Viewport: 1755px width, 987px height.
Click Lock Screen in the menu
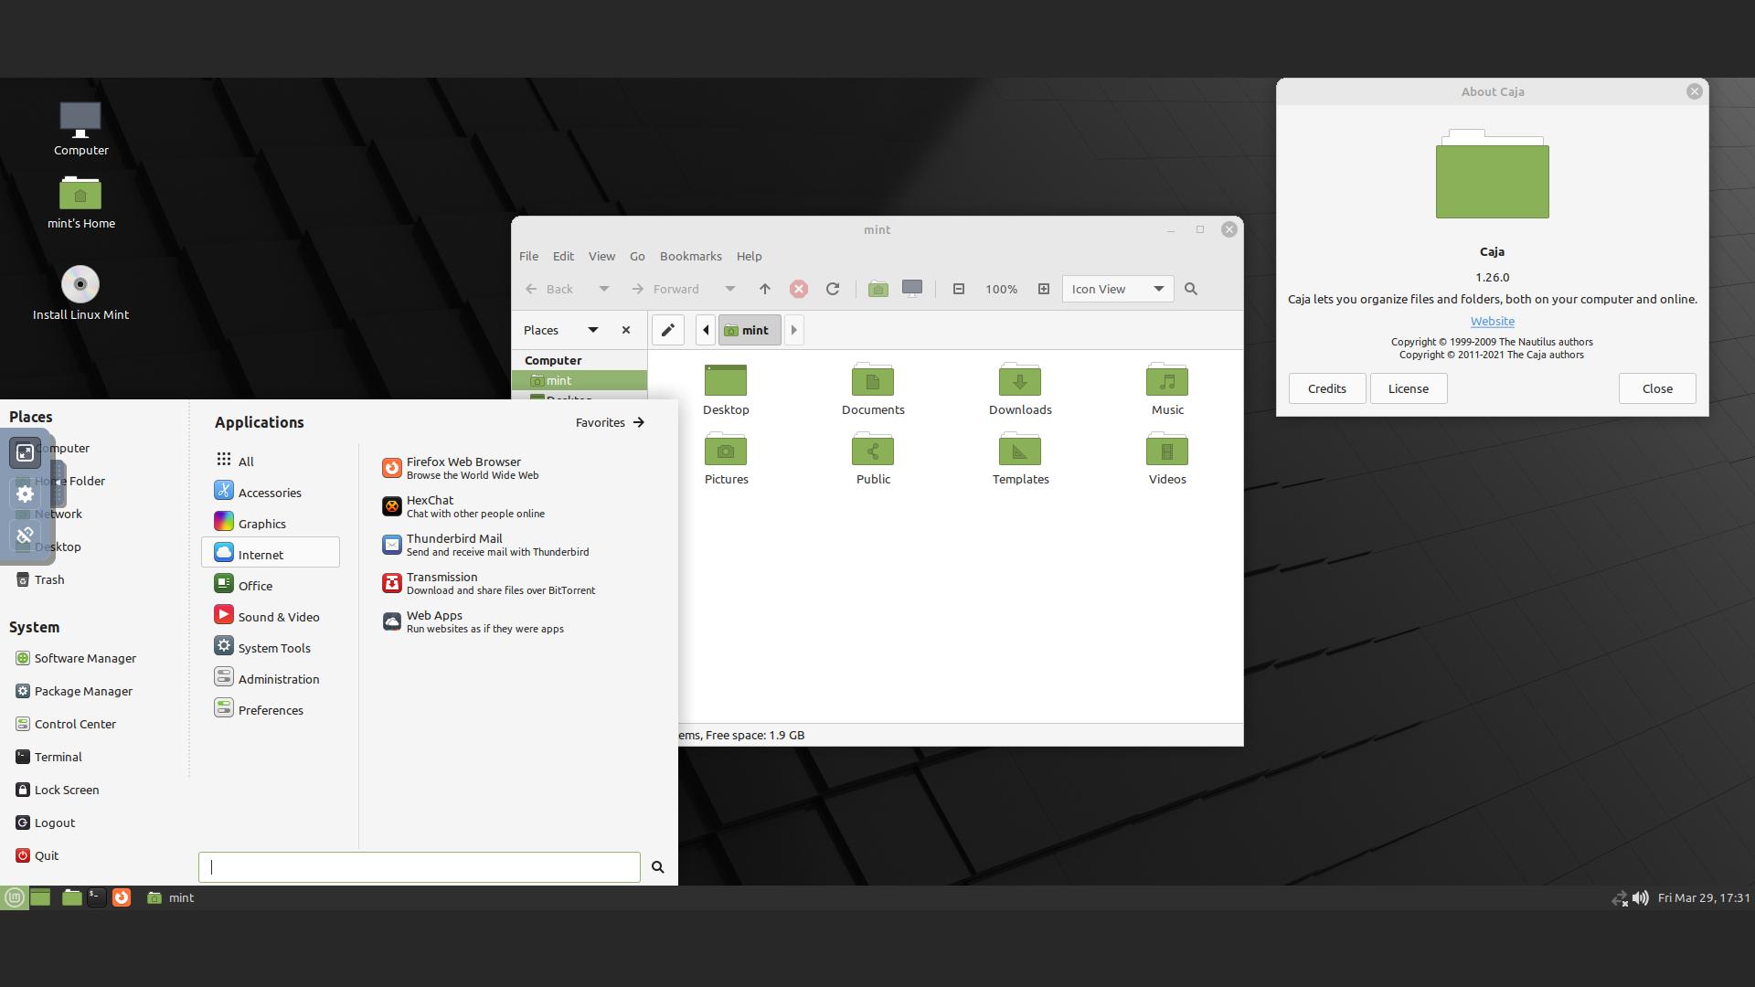point(58,790)
